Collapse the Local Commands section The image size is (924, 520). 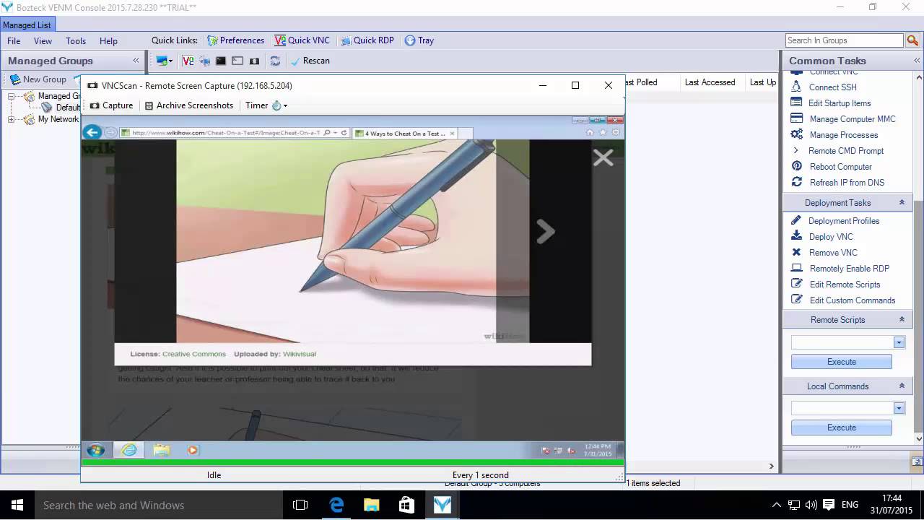[x=902, y=386]
